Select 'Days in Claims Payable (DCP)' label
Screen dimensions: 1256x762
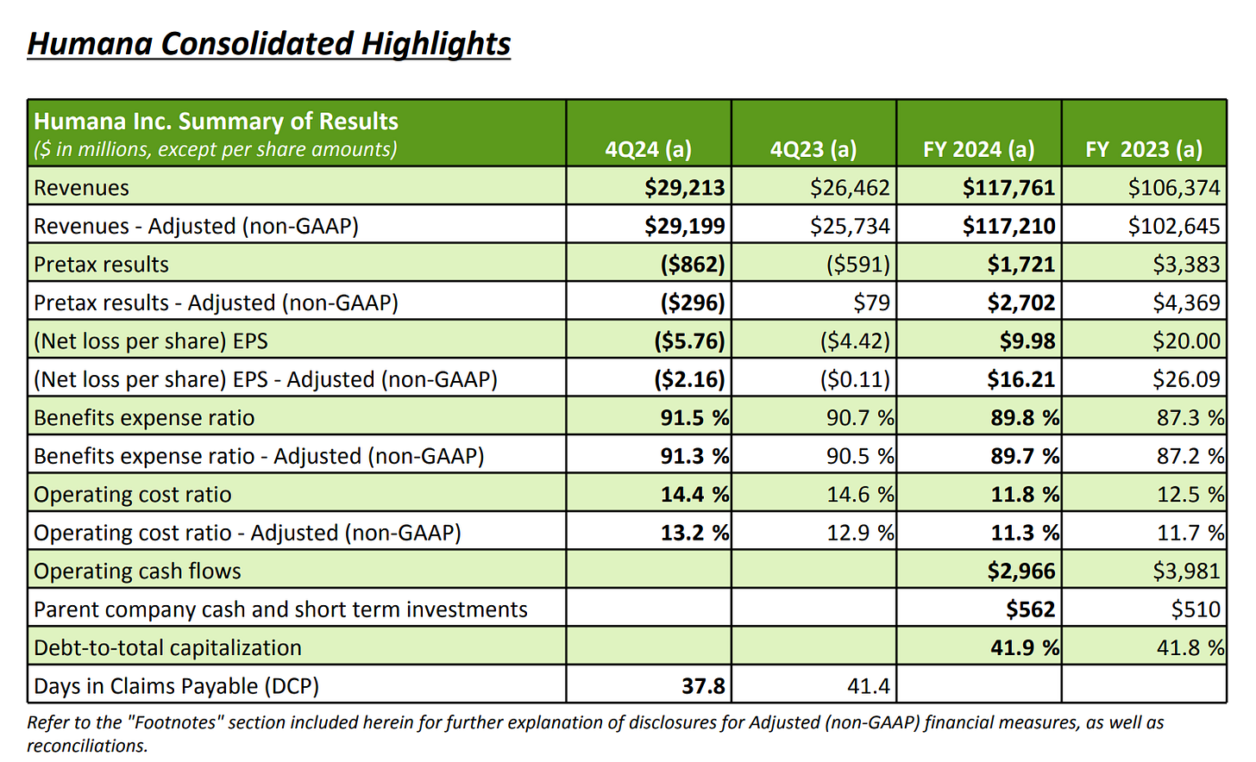tap(176, 686)
